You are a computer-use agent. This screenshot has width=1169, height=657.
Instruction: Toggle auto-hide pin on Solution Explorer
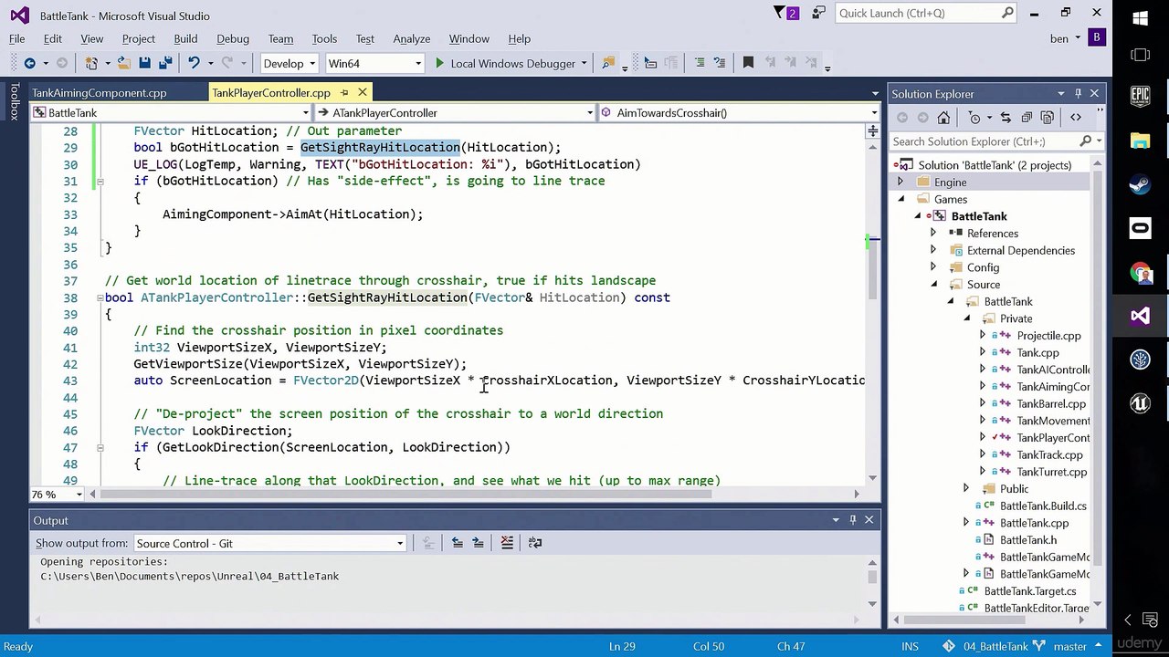(x=1078, y=93)
